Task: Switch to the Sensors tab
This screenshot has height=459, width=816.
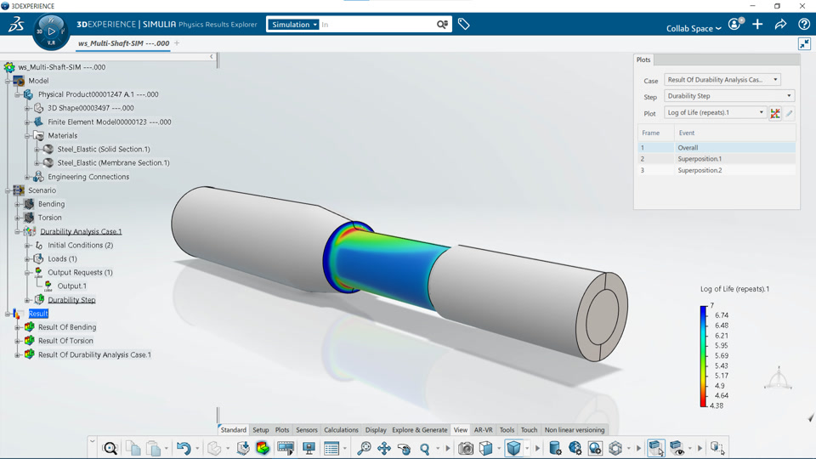Action: click(x=307, y=430)
